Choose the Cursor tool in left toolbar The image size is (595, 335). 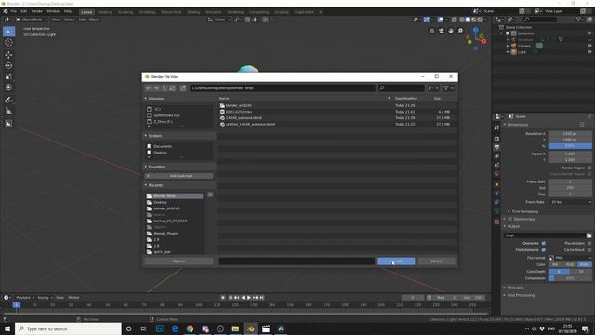tap(8, 43)
